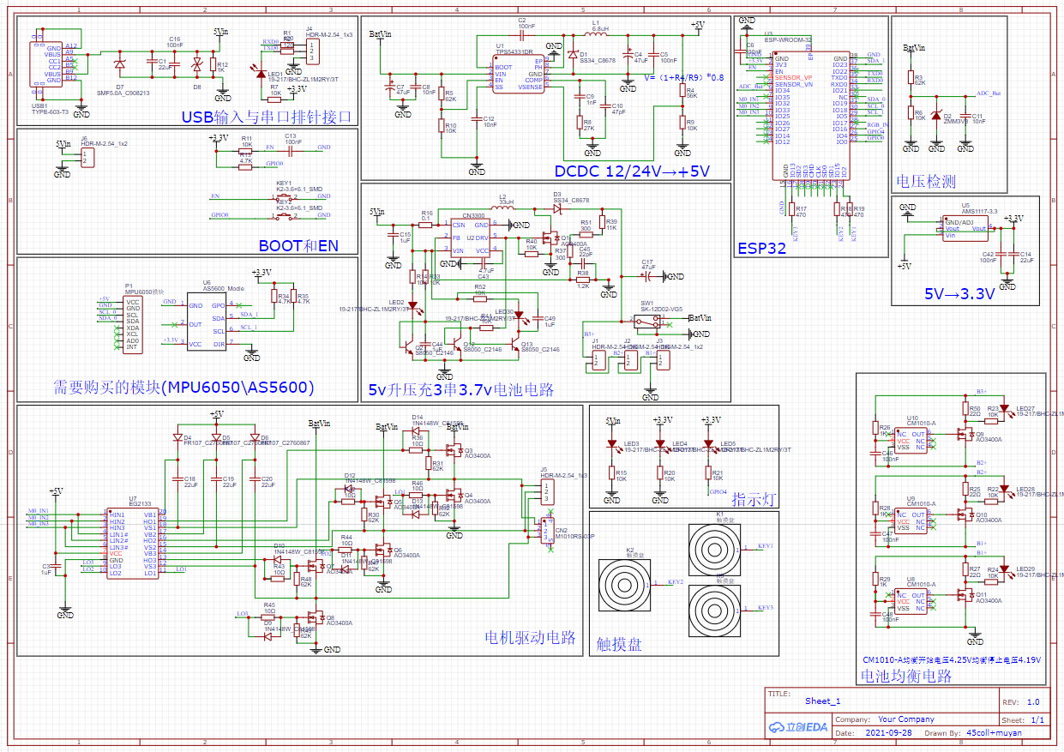Select the L2 33uH inductor symbol
The image size is (1064, 752).
pos(503,209)
